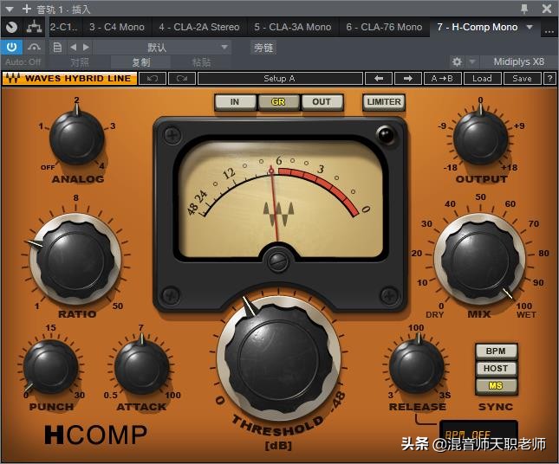Image resolution: width=559 pixels, height=464 pixels.
Task: Switch to 6 - CLA-76 Mono tab
Action: tap(384, 27)
